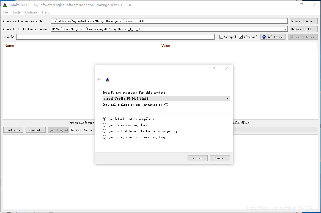Click the source code path field

coord(169,21)
